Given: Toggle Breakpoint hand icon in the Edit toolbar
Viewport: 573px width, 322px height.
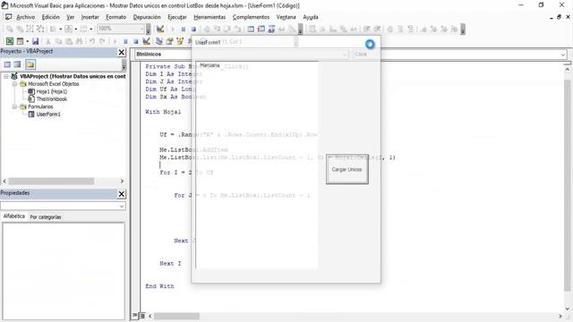Looking at the screenshot, I should click(x=389, y=29).
